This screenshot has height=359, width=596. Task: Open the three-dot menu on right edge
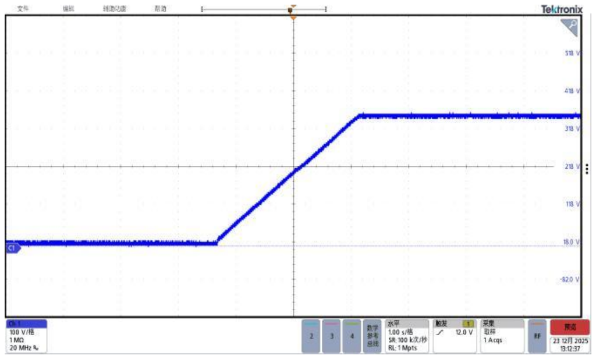click(x=587, y=169)
